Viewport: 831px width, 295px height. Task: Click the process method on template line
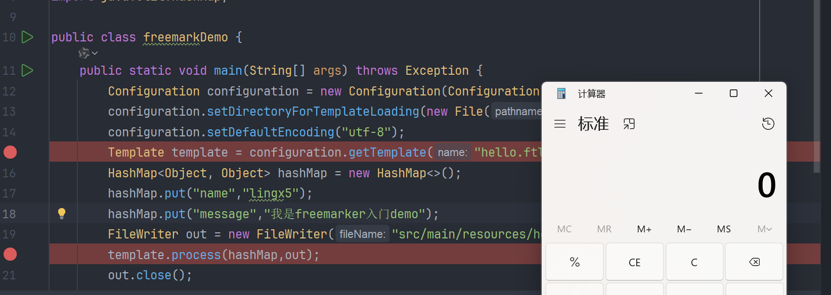click(x=196, y=255)
